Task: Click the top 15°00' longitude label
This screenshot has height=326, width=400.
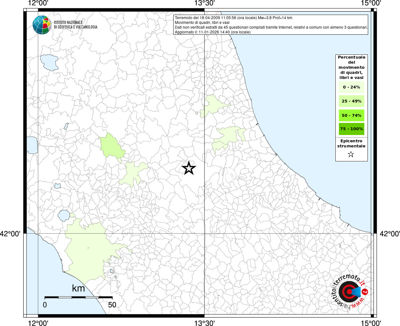Action: 371,3
